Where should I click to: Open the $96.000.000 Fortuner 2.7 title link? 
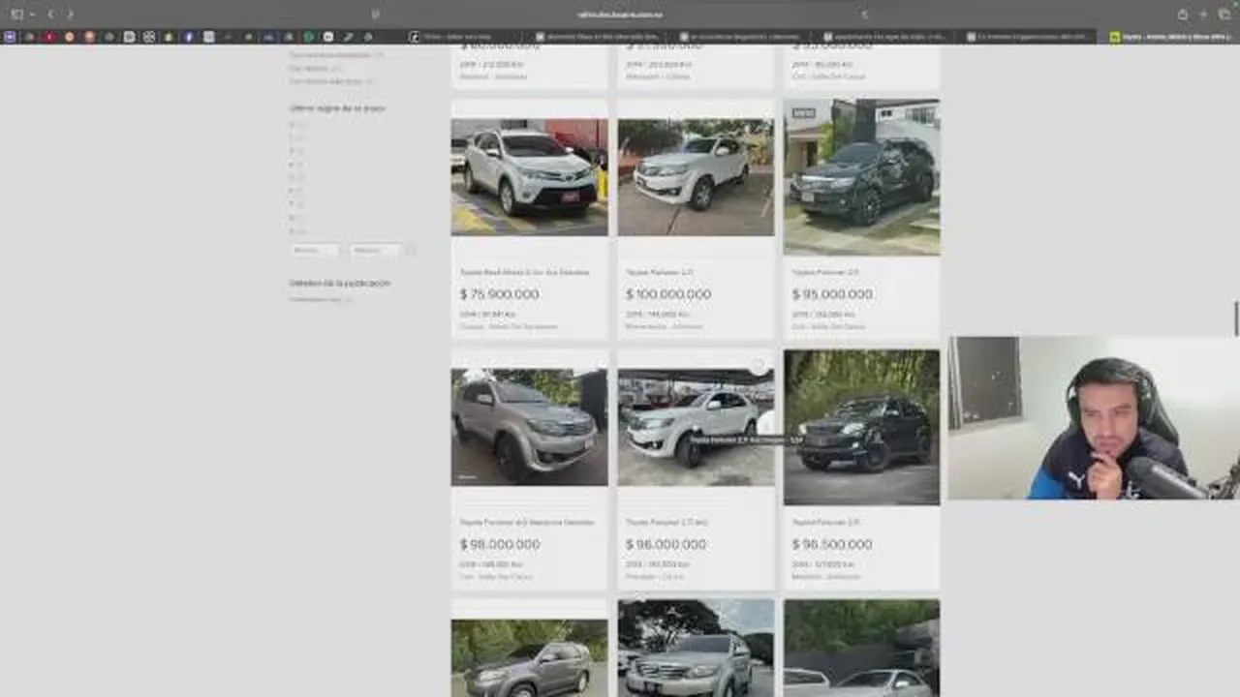[666, 523]
